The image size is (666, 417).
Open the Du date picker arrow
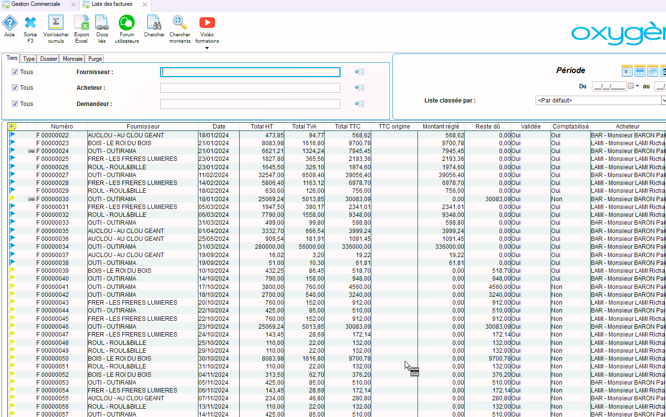pyautogui.click(x=637, y=86)
